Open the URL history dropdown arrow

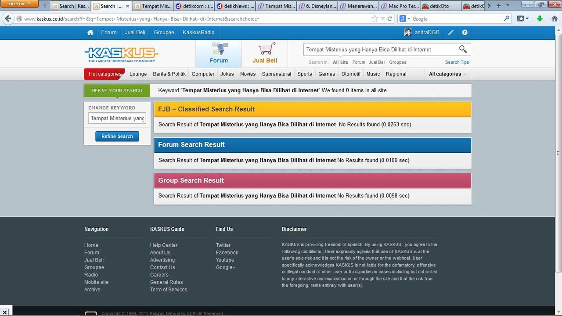(383, 19)
